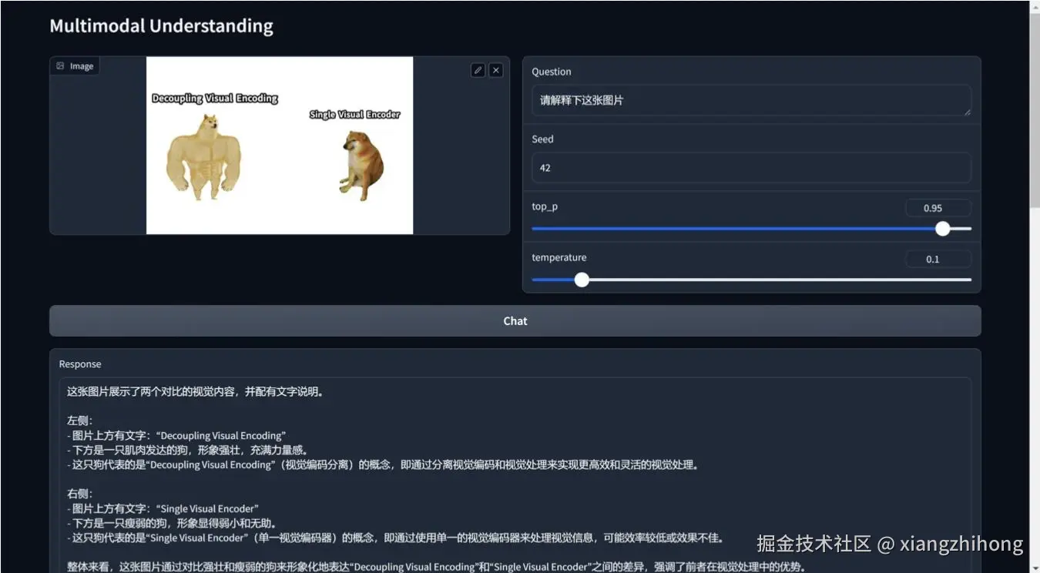Click the Seed label
The width and height of the screenshot is (1040, 573).
point(542,139)
